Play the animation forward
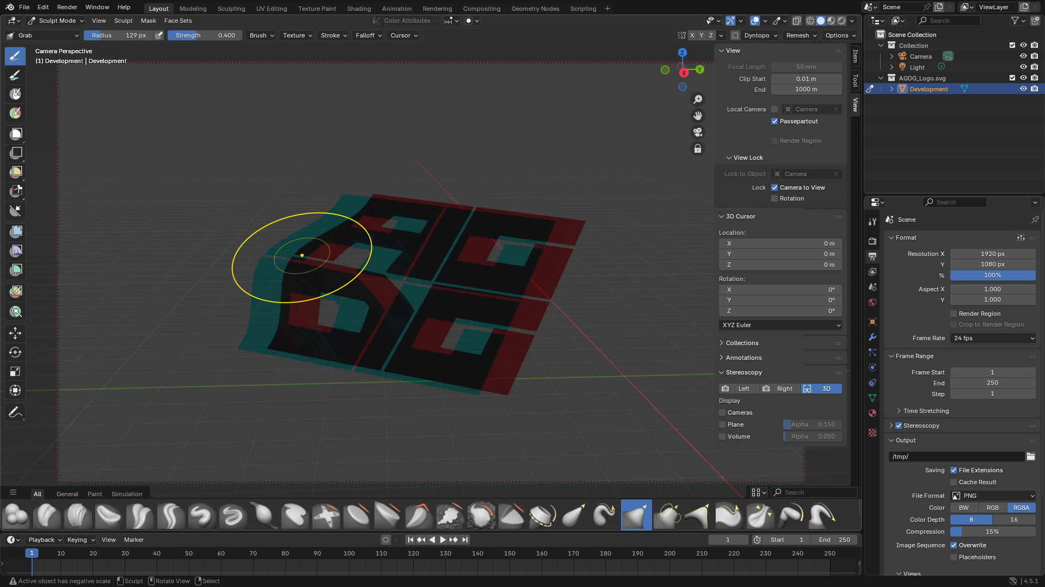The height and width of the screenshot is (587, 1045). [442, 540]
